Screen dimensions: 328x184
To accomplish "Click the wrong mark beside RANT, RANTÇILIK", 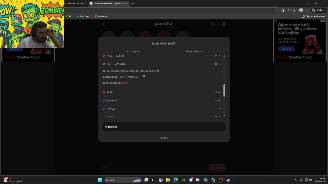I will [x=104, y=64].
